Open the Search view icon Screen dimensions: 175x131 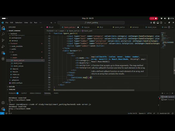click(x=3, y=34)
